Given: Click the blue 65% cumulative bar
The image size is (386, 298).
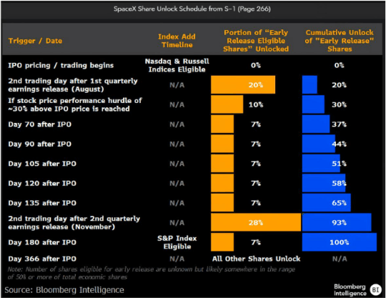Looking at the screenshot, I should click(x=327, y=203).
